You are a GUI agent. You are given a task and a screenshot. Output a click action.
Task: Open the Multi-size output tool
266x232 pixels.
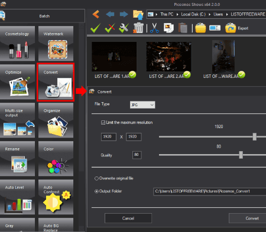tap(17, 120)
